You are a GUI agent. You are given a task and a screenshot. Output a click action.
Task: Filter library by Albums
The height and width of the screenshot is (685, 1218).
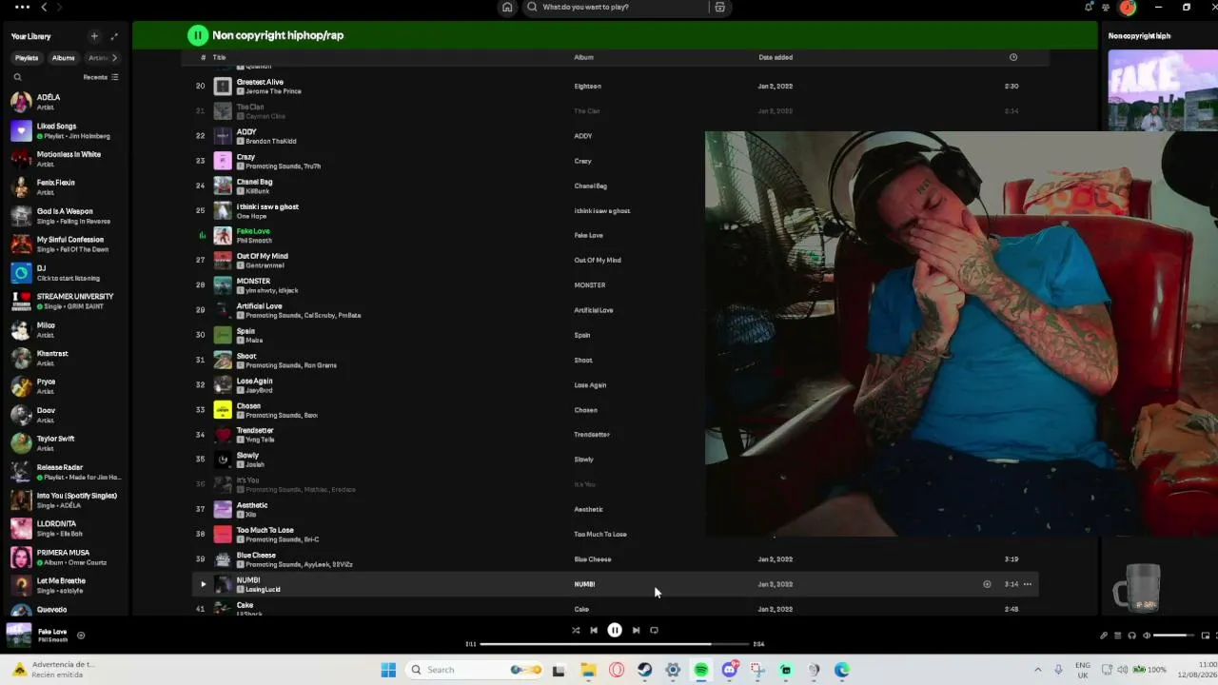coord(64,58)
